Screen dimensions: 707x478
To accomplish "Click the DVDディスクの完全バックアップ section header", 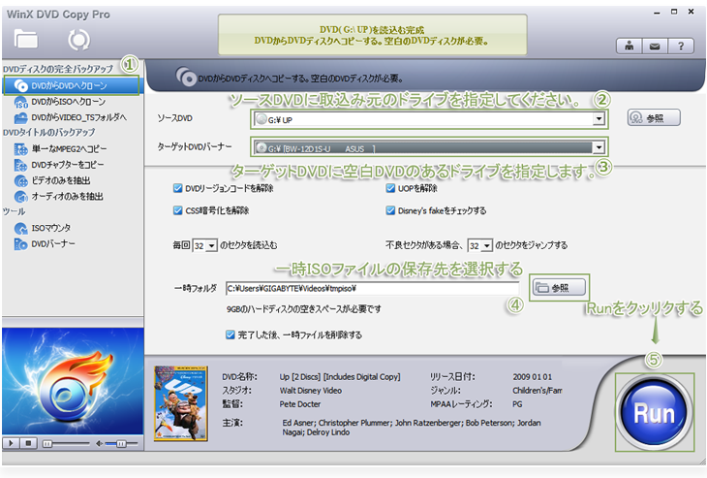I will 58,69.
